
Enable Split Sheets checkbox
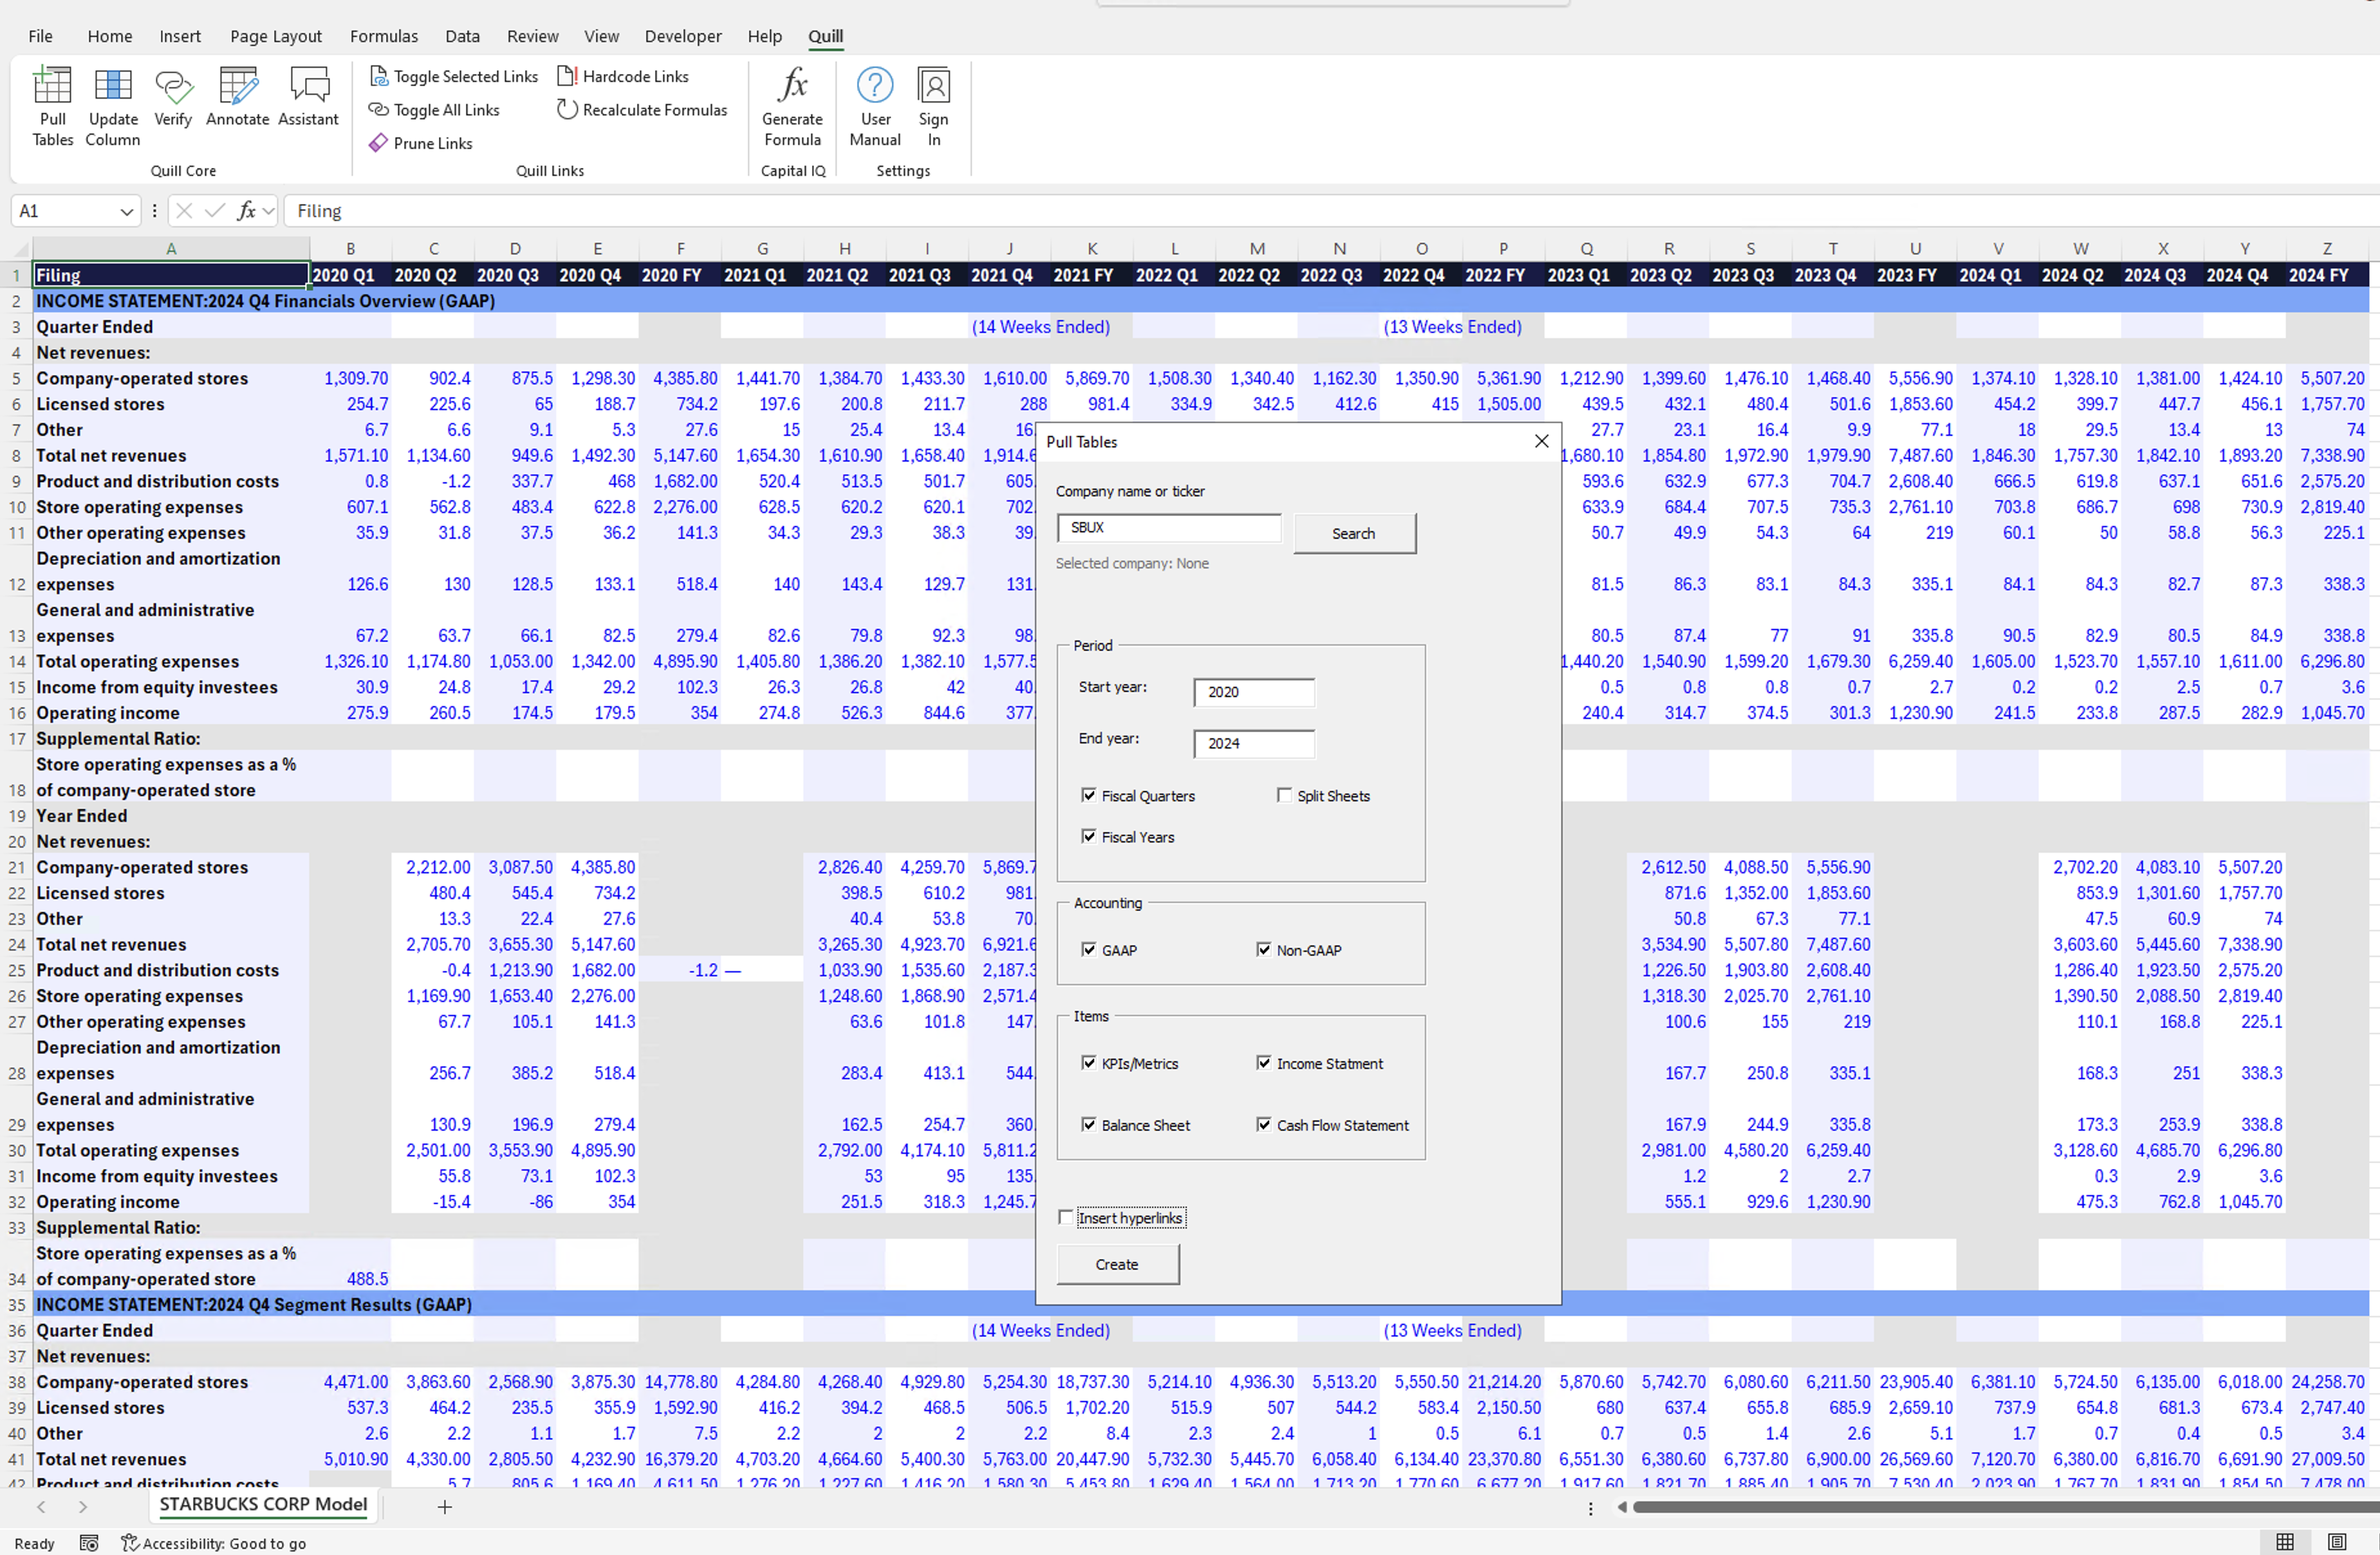pos(1284,795)
